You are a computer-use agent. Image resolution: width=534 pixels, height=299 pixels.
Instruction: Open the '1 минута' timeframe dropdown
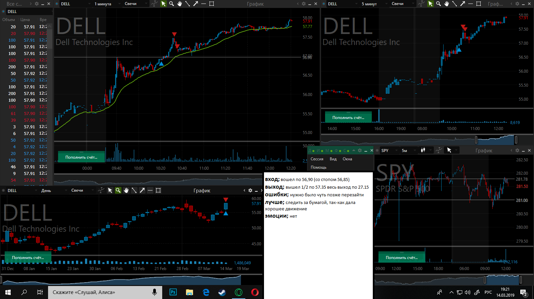pyautogui.click(x=107, y=4)
